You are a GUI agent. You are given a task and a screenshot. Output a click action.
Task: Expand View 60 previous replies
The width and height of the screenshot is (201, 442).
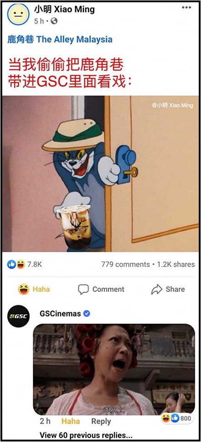tap(86, 435)
